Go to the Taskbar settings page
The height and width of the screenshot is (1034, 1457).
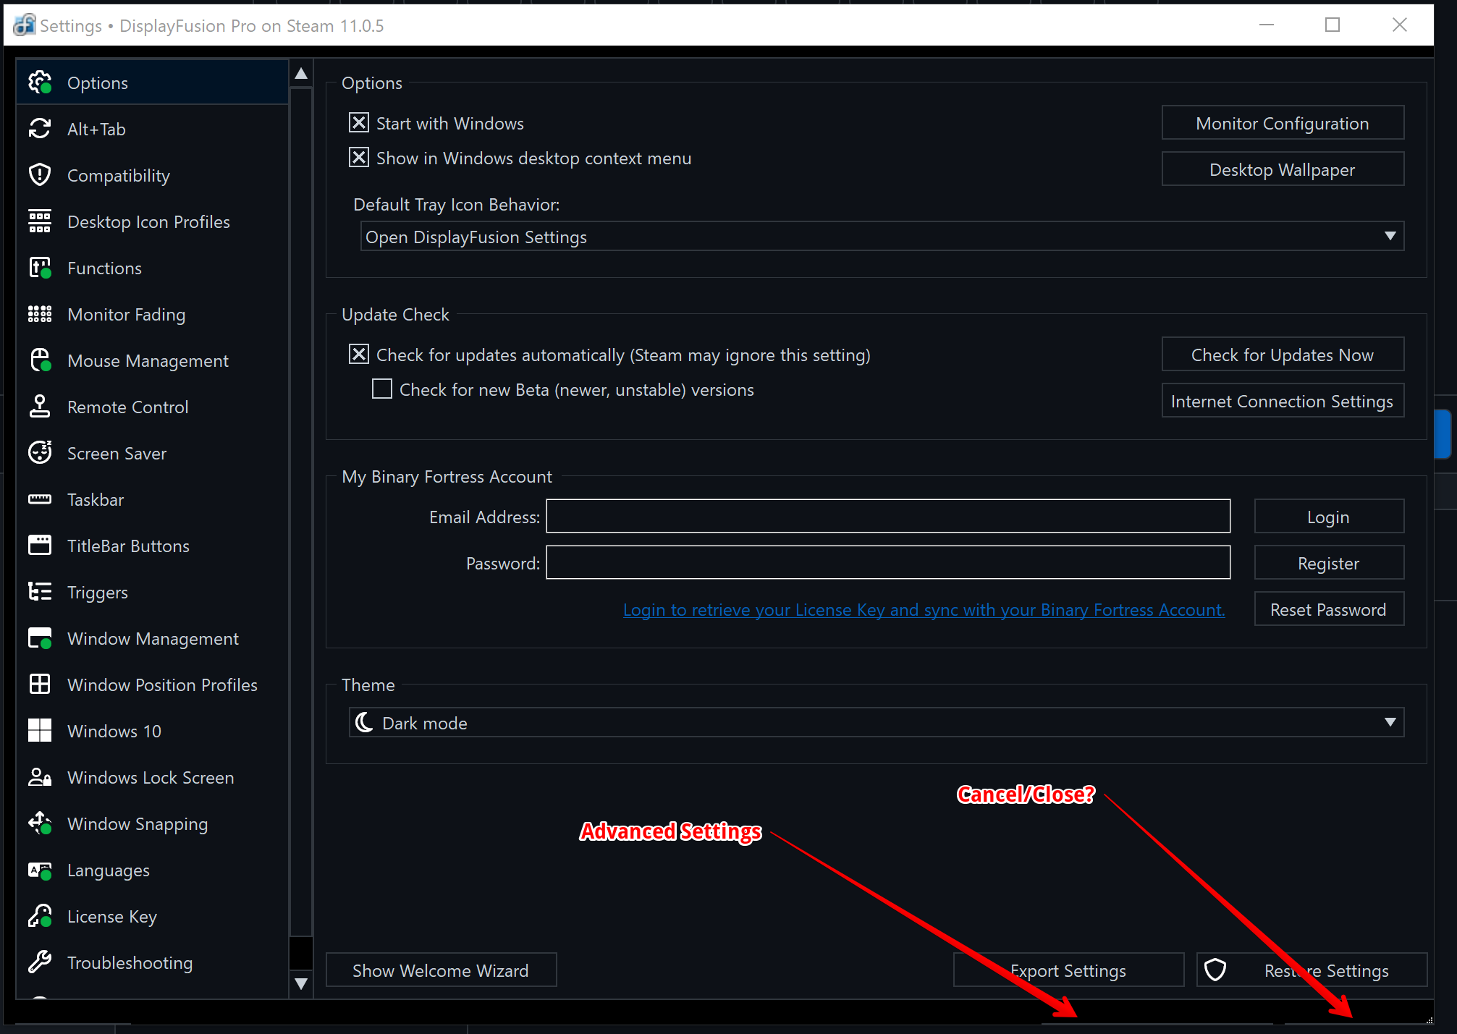click(x=96, y=500)
